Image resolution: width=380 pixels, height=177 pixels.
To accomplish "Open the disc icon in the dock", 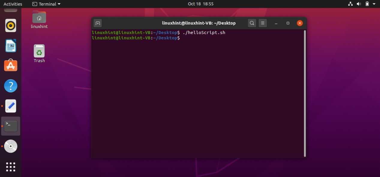I will (x=11, y=146).
